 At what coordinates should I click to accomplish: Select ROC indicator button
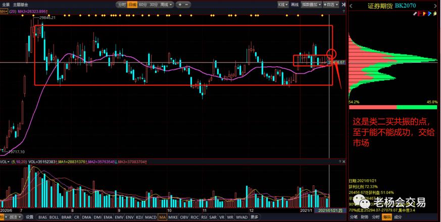pos(194,217)
